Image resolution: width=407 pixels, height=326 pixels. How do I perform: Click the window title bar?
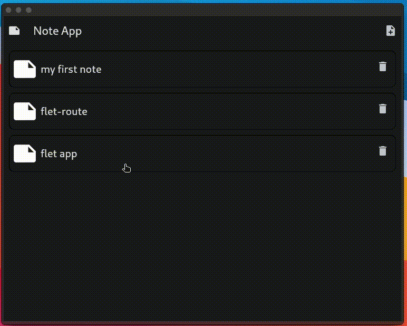[202, 10]
